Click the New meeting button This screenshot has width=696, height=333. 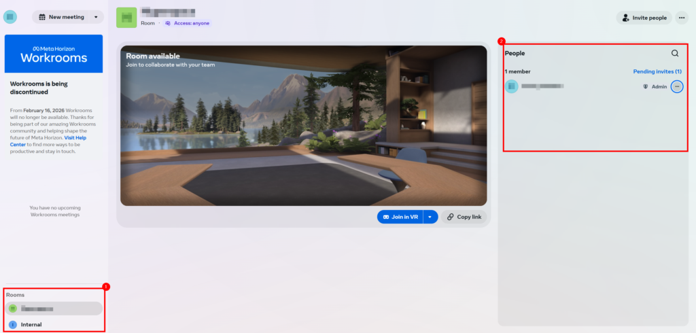pos(61,17)
